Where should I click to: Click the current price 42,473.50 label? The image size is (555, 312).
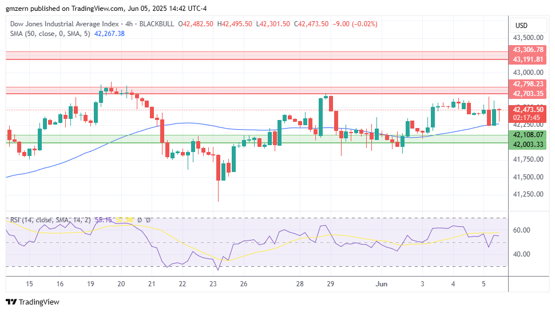click(528, 109)
